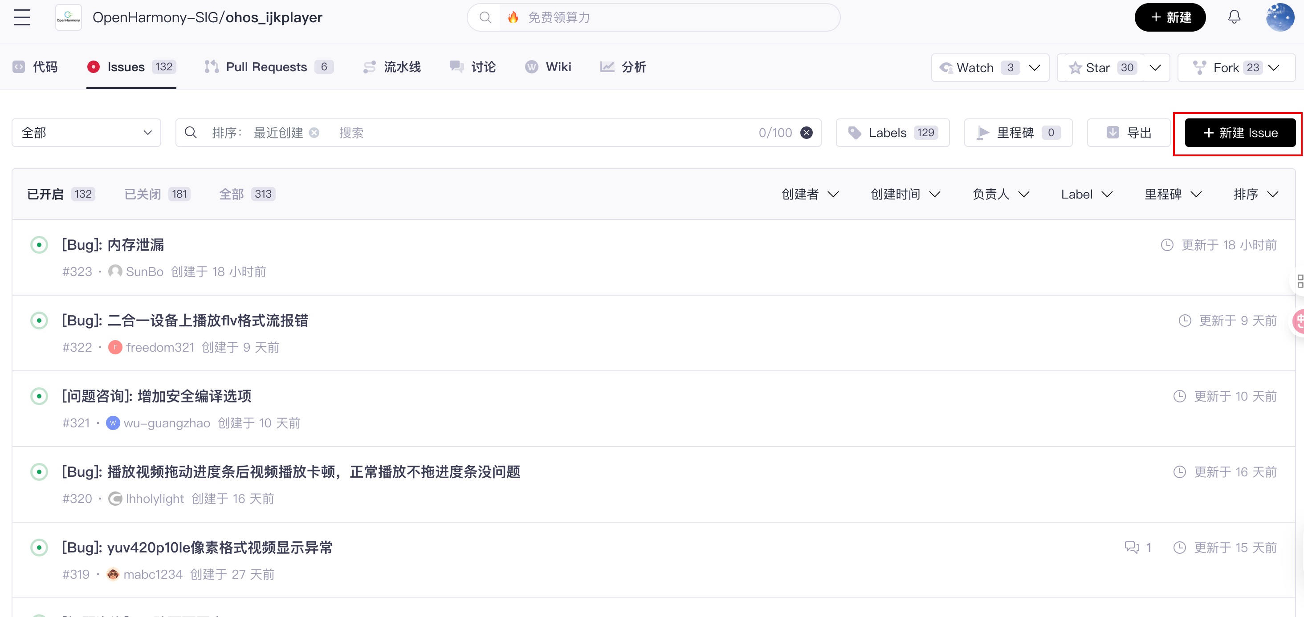The height and width of the screenshot is (617, 1304).
Task: Open the 创建者 filter dropdown
Action: 810,194
